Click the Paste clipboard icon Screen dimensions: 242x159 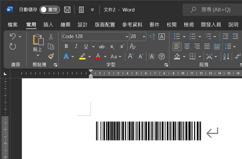click(x=38, y=40)
